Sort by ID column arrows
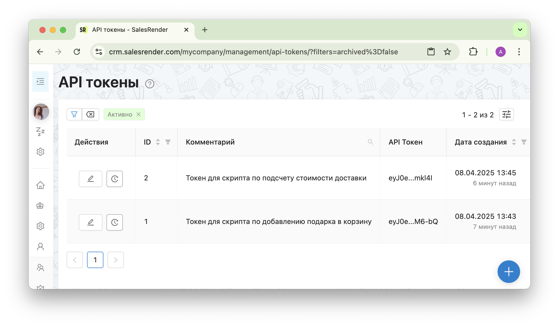 click(x=158, y=142)
